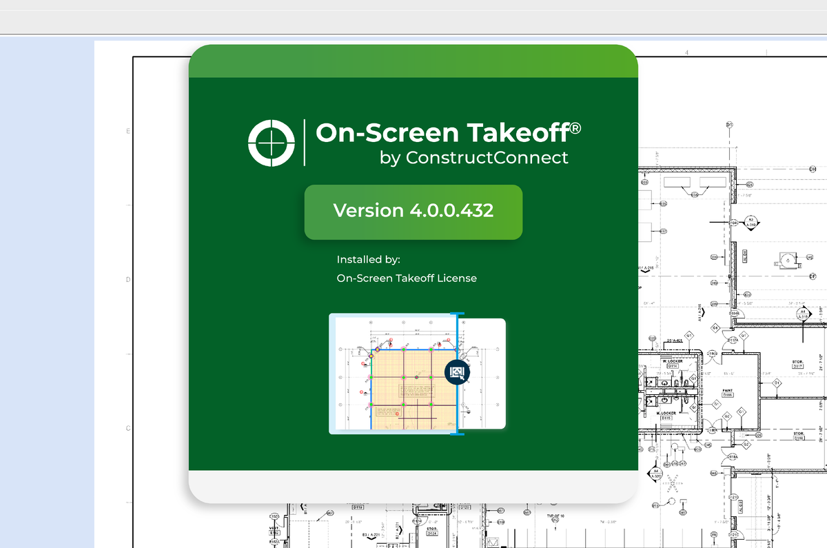This screenshot has width=827, height=548.
Task: Click the D116B door tag circle
Action: (x=712, y=354)
